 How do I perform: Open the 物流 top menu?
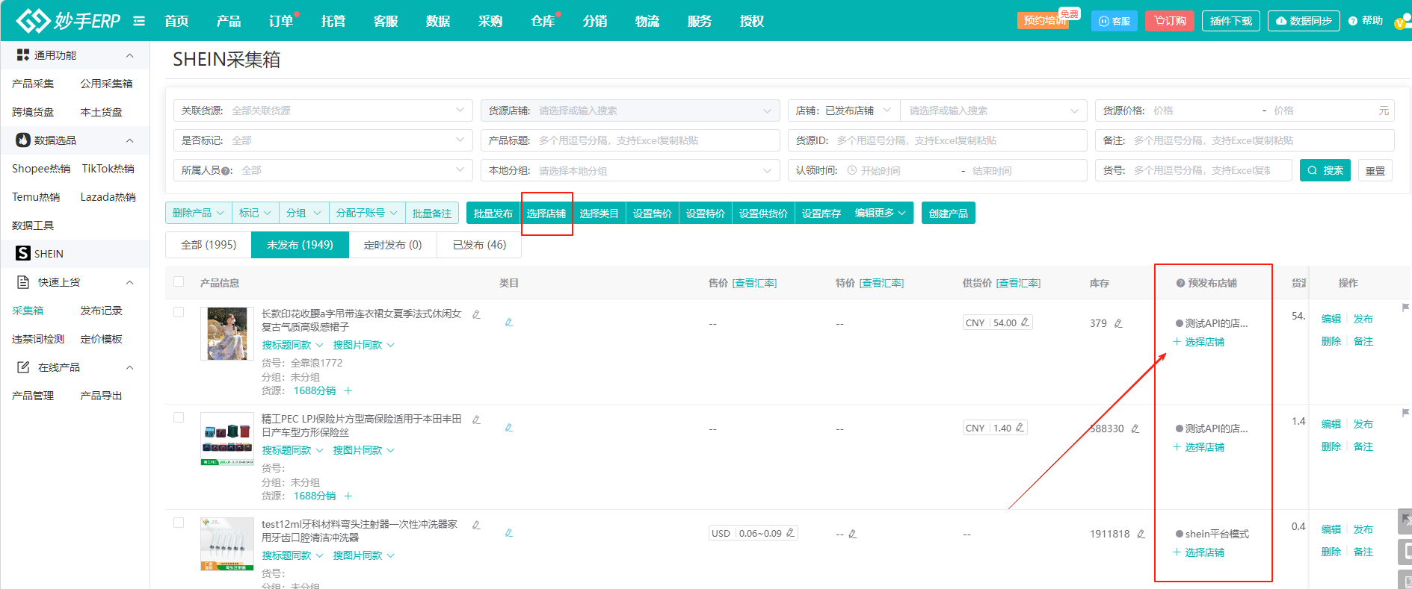click(x=647, y=21)
